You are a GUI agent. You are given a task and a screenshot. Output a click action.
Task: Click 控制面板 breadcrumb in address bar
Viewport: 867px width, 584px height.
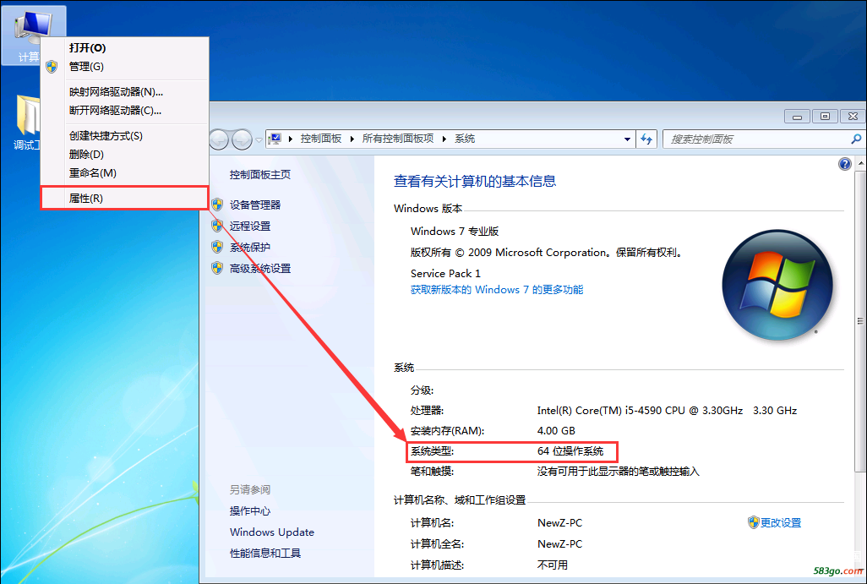pos(321,139)
